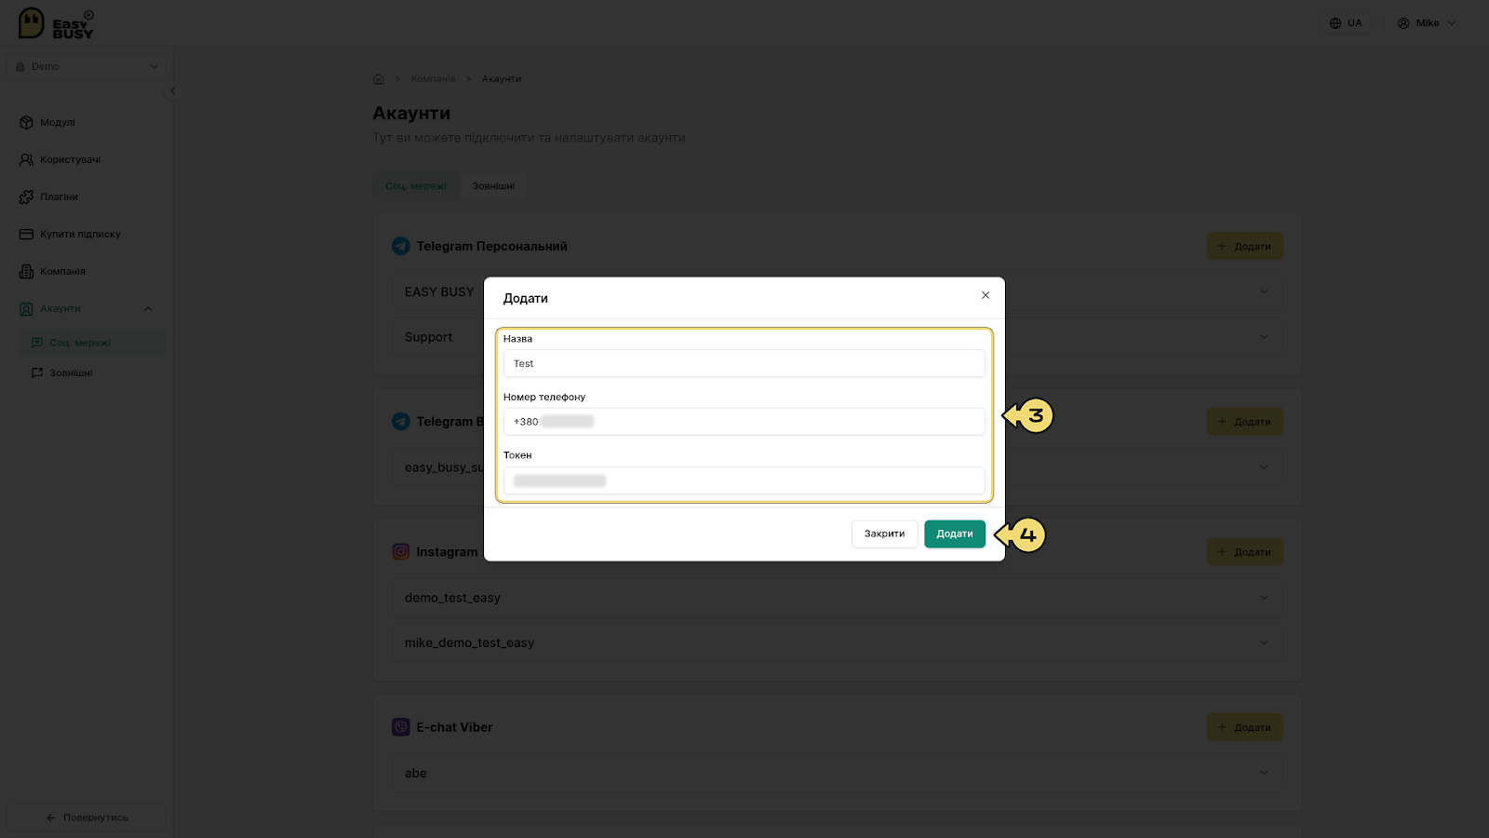The height and width of the screenshot is (838, 1489).
Task: Click the globe icon beside UA
Action: [x=1335, y=23]
